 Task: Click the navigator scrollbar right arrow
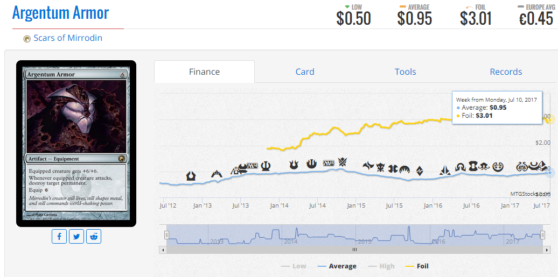tap(547, 250)
